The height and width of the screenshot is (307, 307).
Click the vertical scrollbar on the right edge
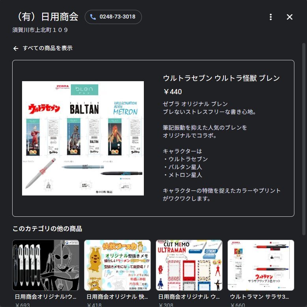[304, 139]
